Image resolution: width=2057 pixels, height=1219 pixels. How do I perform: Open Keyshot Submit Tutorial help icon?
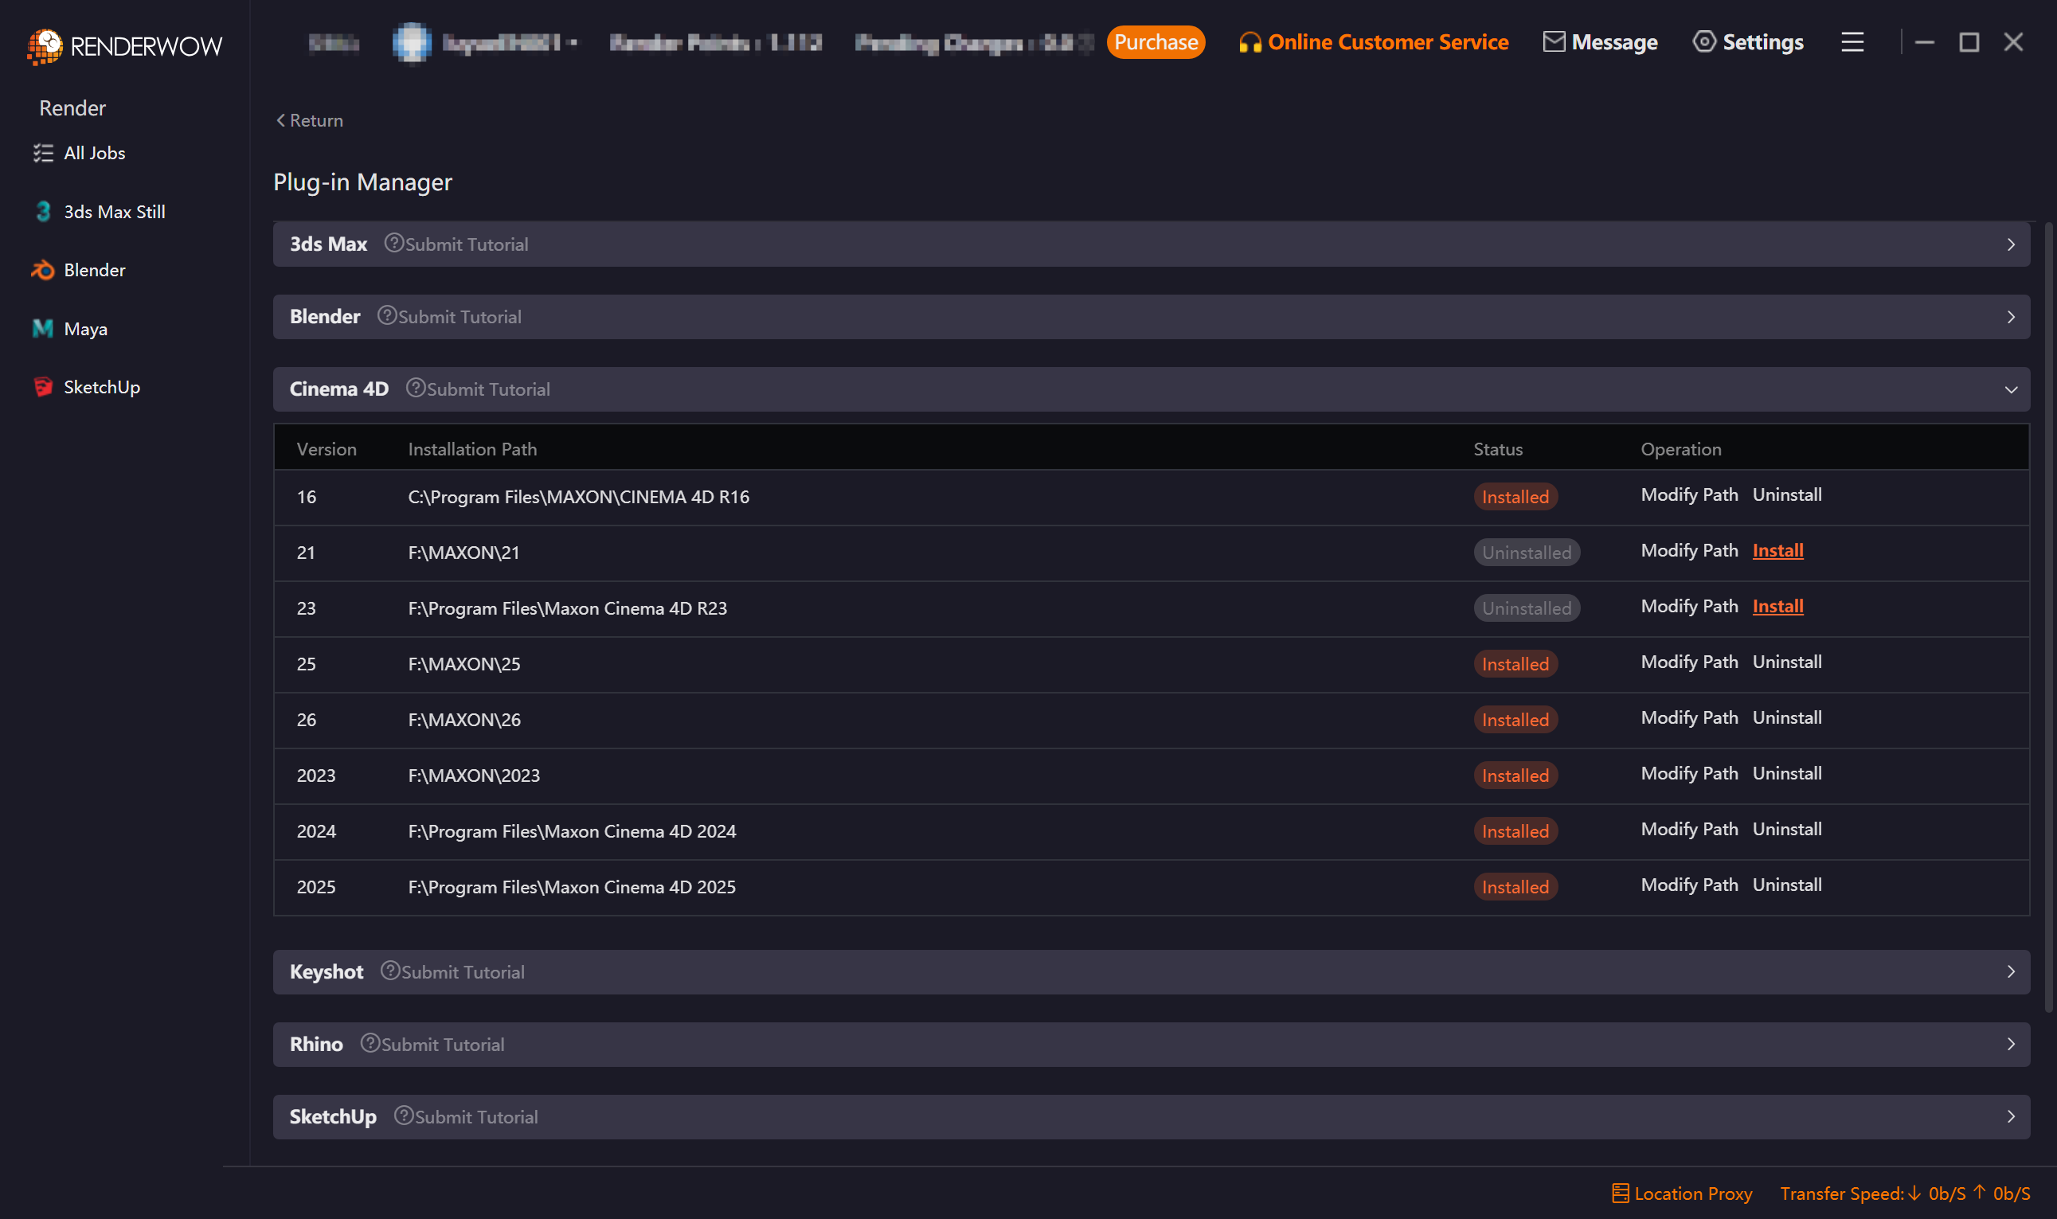coord(390,970)
